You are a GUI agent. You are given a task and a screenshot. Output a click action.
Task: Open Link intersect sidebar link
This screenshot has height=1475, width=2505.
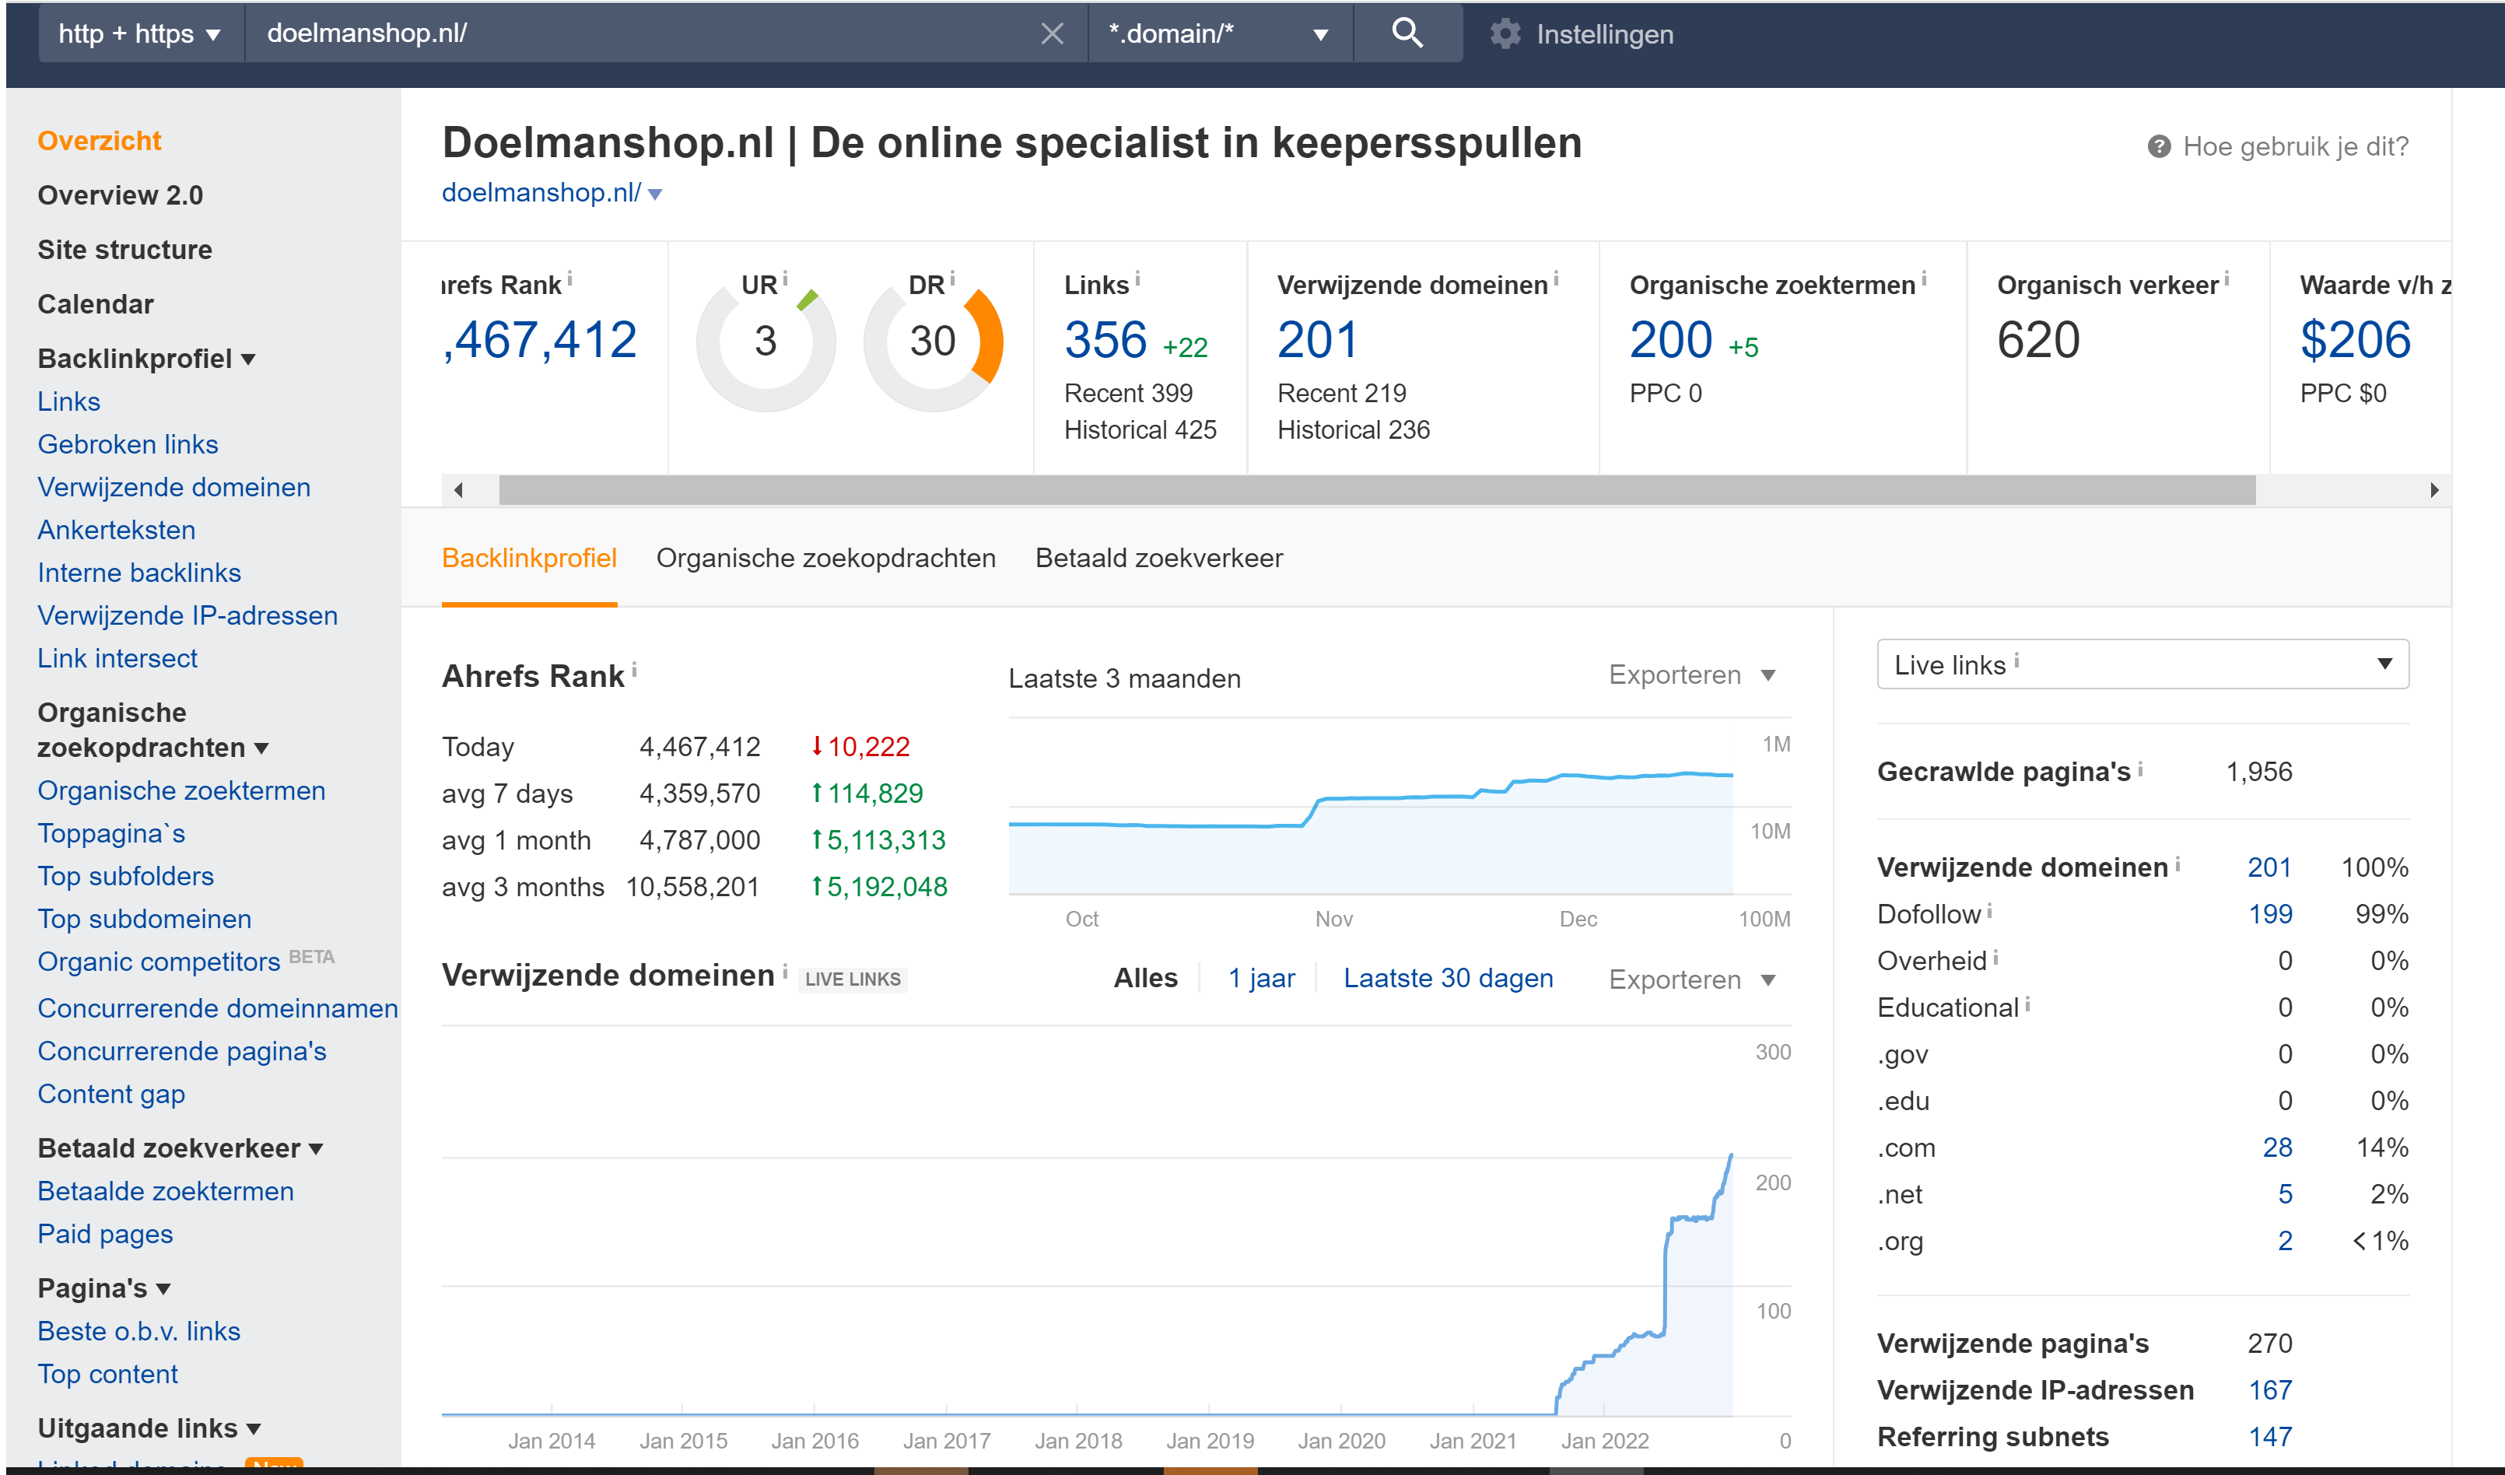(x=117, y=658)
